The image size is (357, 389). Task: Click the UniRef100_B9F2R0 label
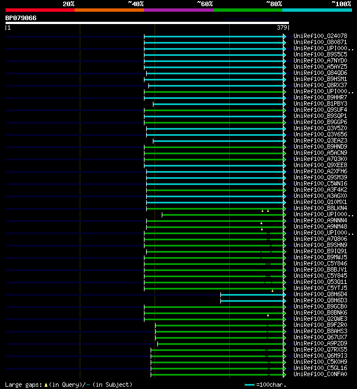coord(320,325)
